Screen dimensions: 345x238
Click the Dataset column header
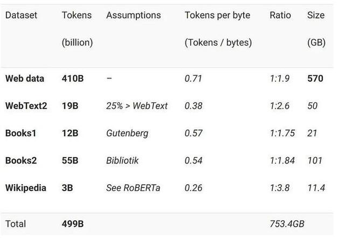pos(21,15)
